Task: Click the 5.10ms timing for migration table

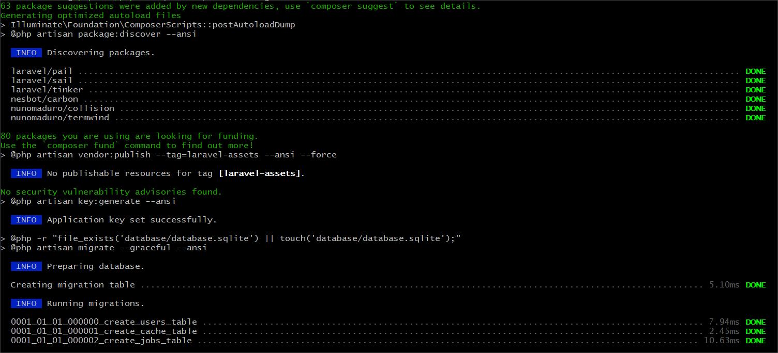Action: 724,285
